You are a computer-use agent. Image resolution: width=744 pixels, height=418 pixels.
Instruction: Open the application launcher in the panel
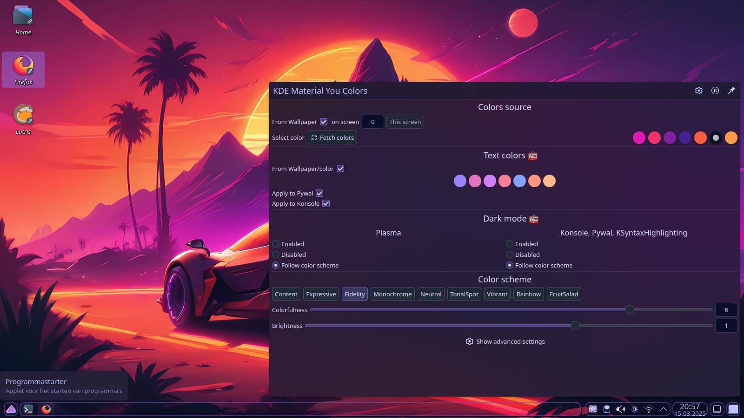pyautogui.click(x=11, y=409)
